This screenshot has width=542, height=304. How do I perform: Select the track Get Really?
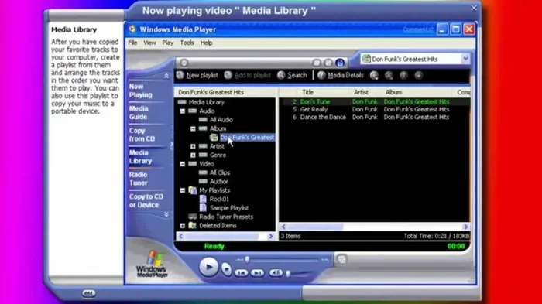point(314,109)
